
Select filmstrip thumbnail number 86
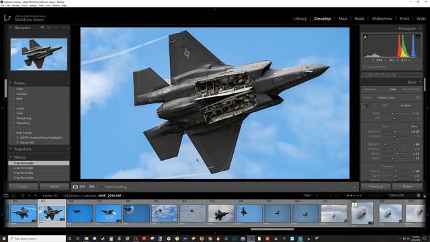24,213
